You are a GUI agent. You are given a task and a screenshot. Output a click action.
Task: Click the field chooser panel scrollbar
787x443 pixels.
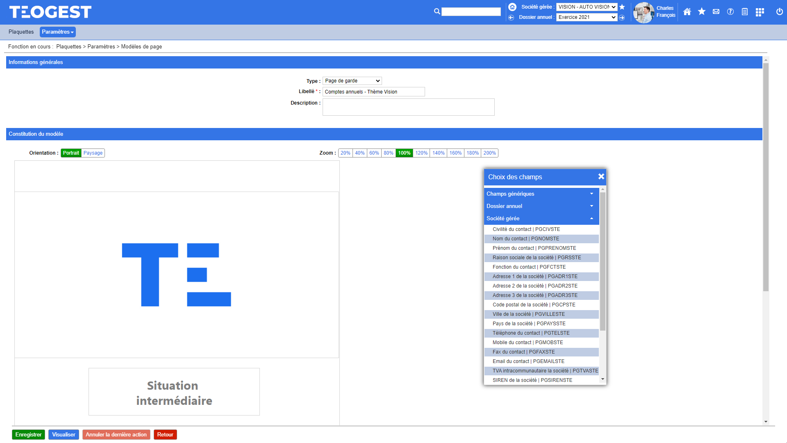tap(603, 261)
